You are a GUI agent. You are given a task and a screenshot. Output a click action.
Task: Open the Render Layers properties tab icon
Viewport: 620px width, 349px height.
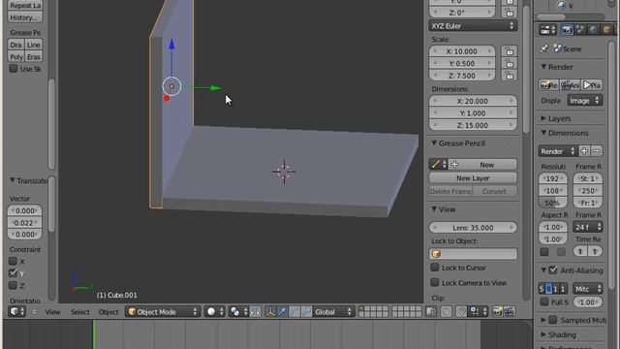point(580,30)
